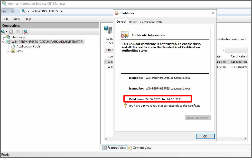
Task: Click the Application Pools icon
Action: tap(13, 46)
